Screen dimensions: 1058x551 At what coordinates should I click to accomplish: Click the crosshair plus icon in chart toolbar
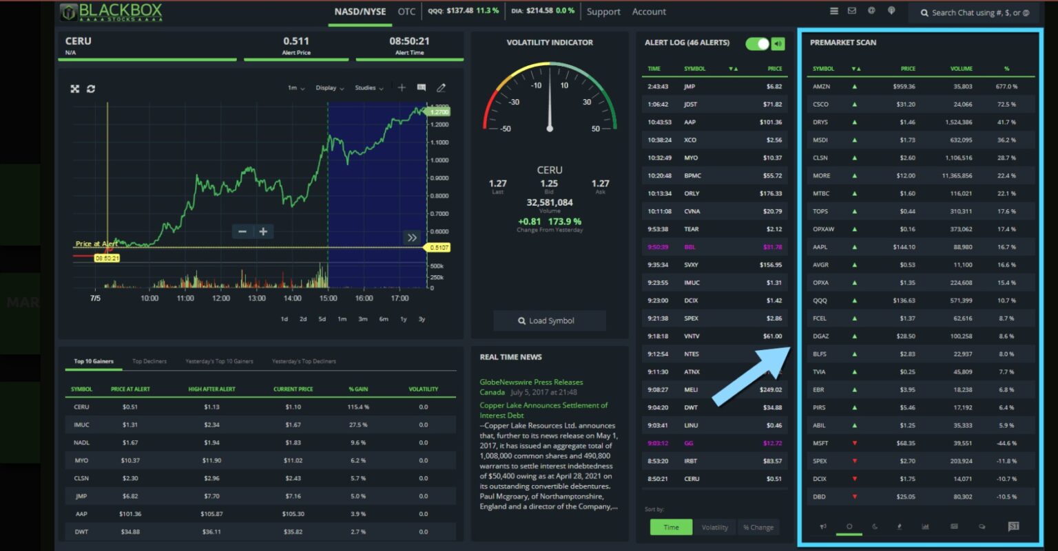tap(402, 87)
